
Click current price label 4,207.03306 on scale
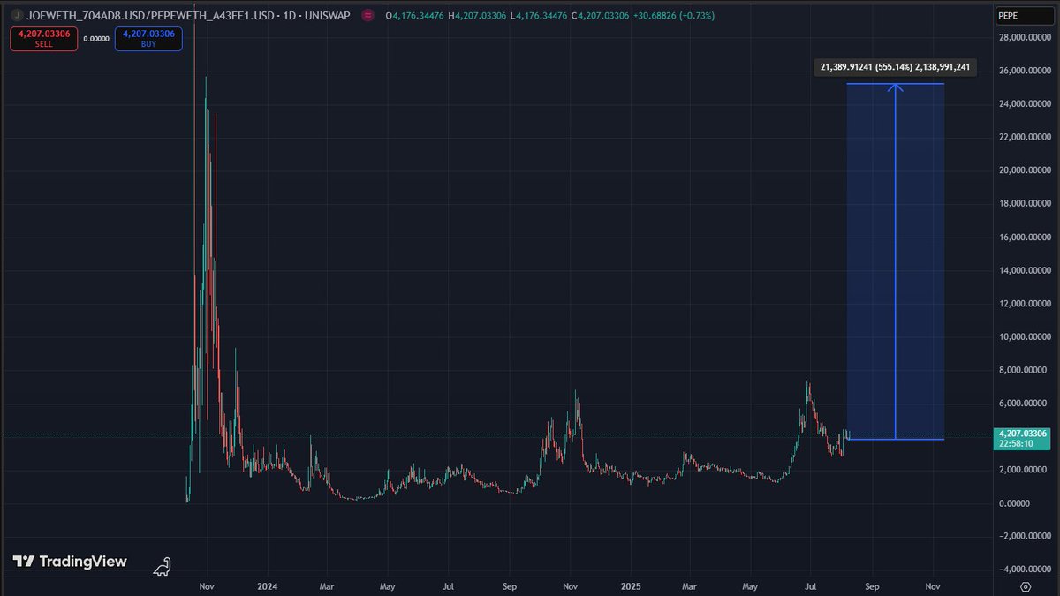tap(1025, 434)
